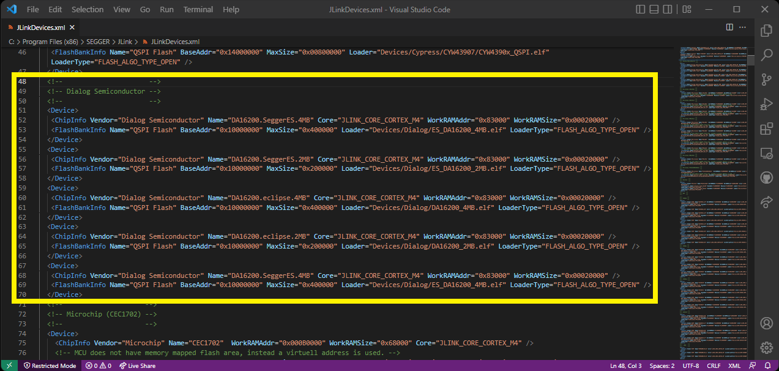779x371 pixels.
Task: Close the JLinkDevices.xml tab
Action: tap(72, 28)
